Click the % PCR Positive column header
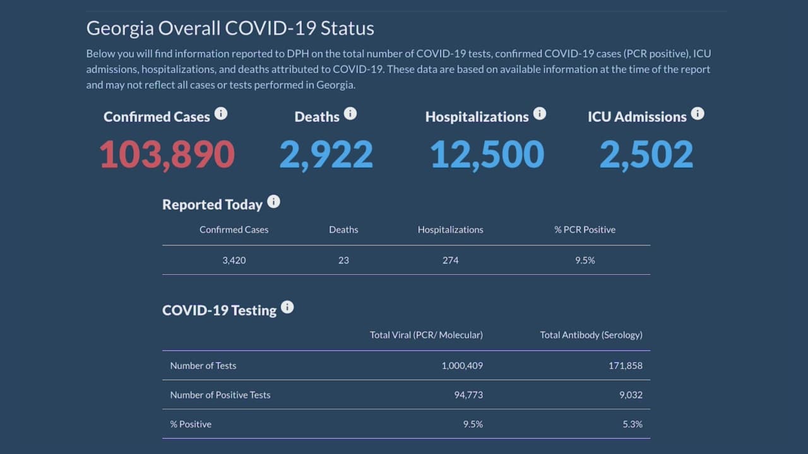808x454 pixels. pos(585,230)
